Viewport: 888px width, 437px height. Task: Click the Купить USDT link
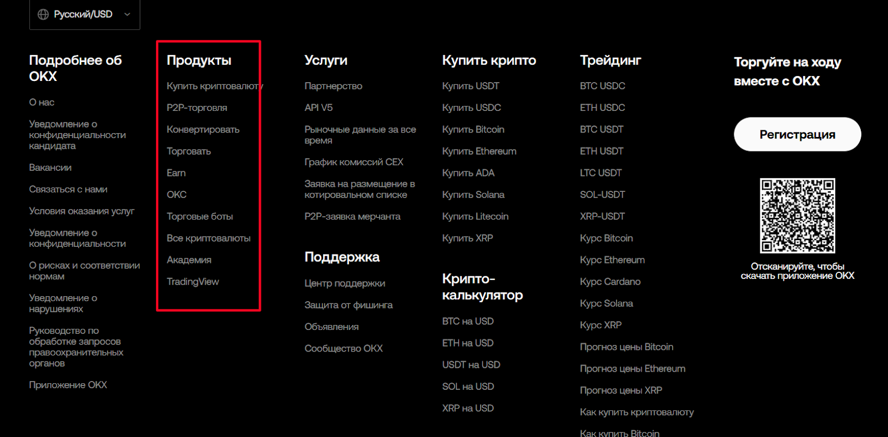tap(471, 86)
